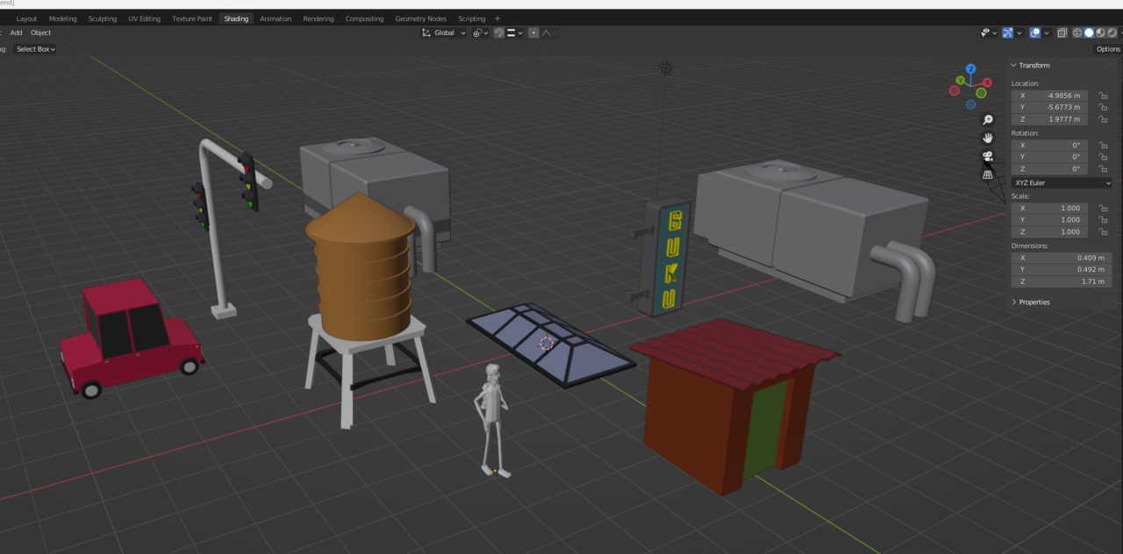Switch to UV Editing workspace tab
The width and height of the screenshot is (1123, 554).
144,18
